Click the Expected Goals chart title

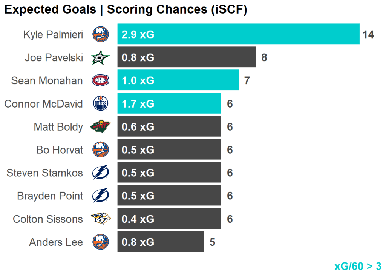126,10
